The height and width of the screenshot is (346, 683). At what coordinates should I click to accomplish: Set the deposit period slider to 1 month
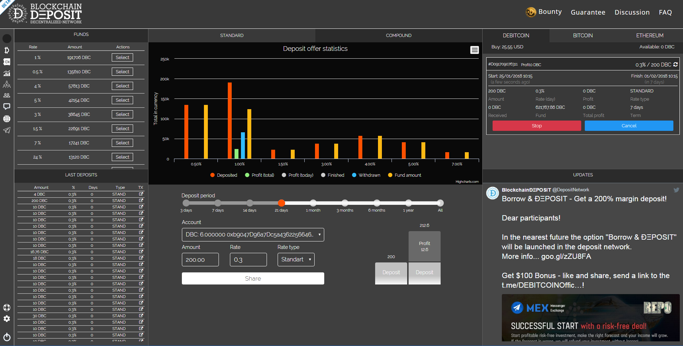[313, 203]
